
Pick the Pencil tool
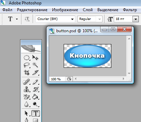(x=35, y=82)
